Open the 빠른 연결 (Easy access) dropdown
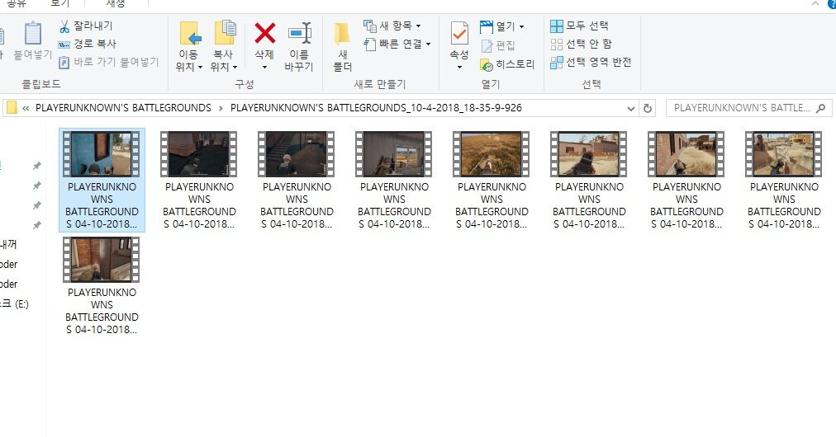 [397, 45]
